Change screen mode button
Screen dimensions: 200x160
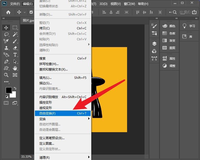click(15, 103)
